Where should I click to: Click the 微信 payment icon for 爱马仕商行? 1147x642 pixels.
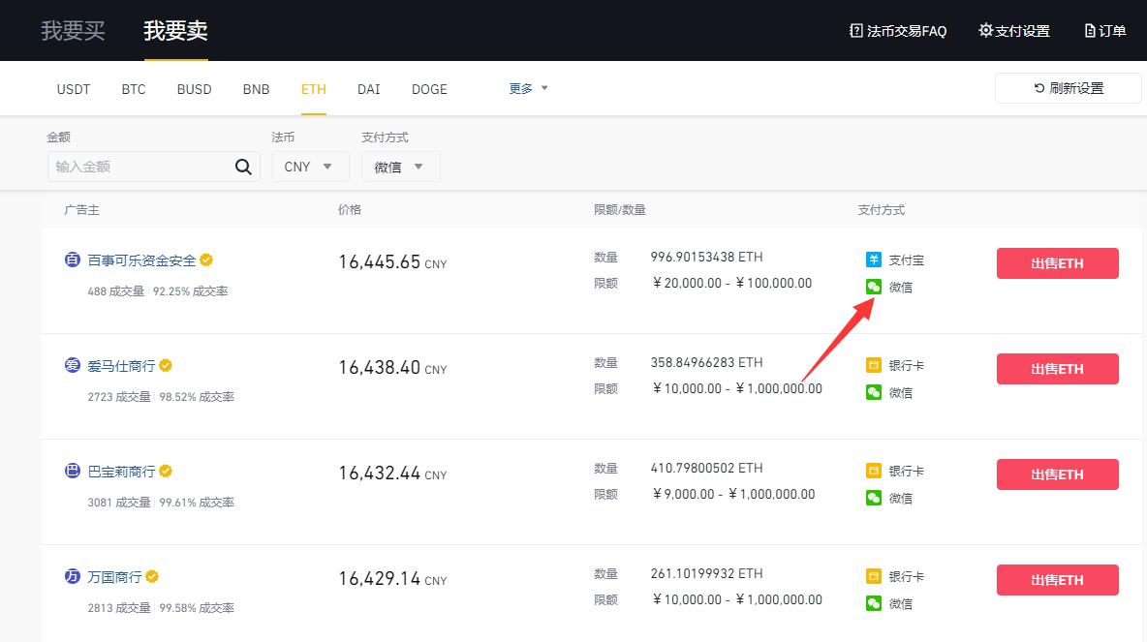tap(874, 392)
